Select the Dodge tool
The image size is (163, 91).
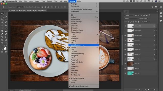click(x=2, y=34)
